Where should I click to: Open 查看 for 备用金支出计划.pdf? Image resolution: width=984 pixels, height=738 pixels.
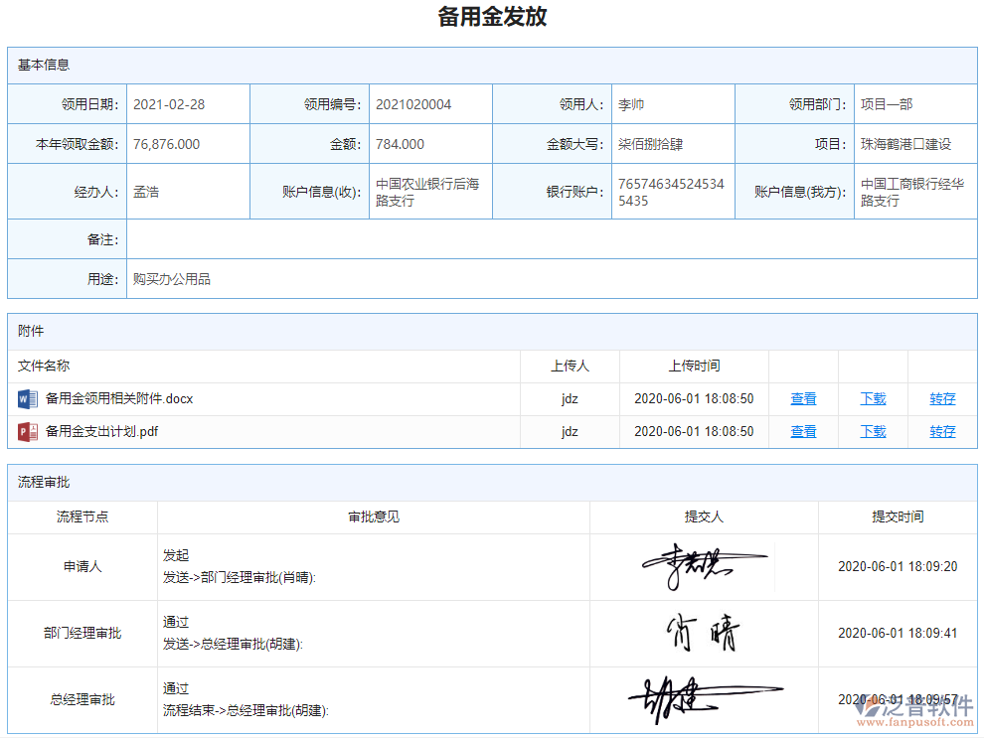(x=802, y=431)
